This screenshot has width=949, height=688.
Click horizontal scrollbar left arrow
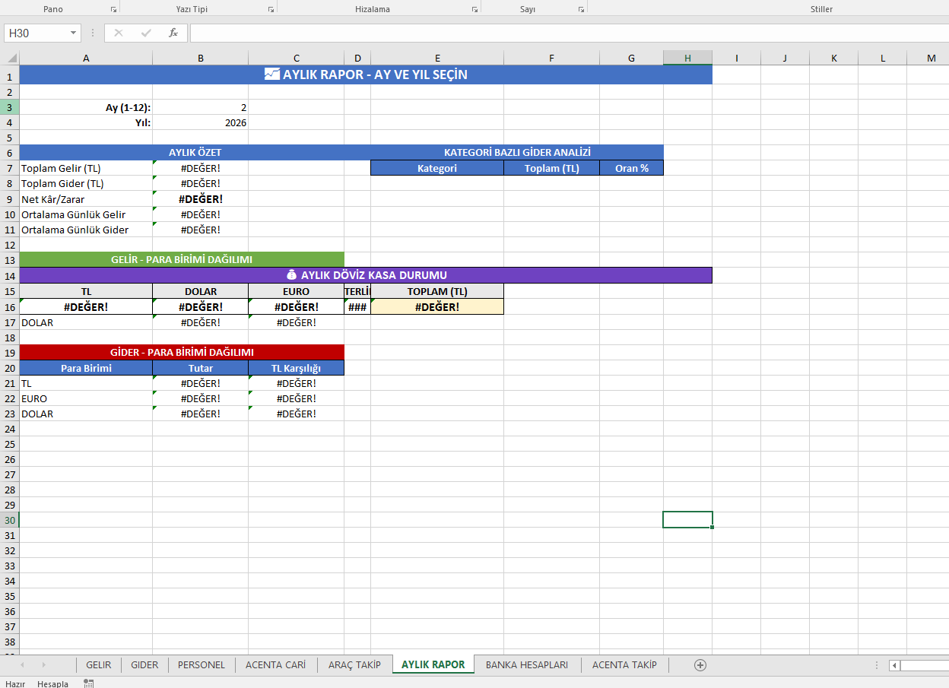pos(895,665)
